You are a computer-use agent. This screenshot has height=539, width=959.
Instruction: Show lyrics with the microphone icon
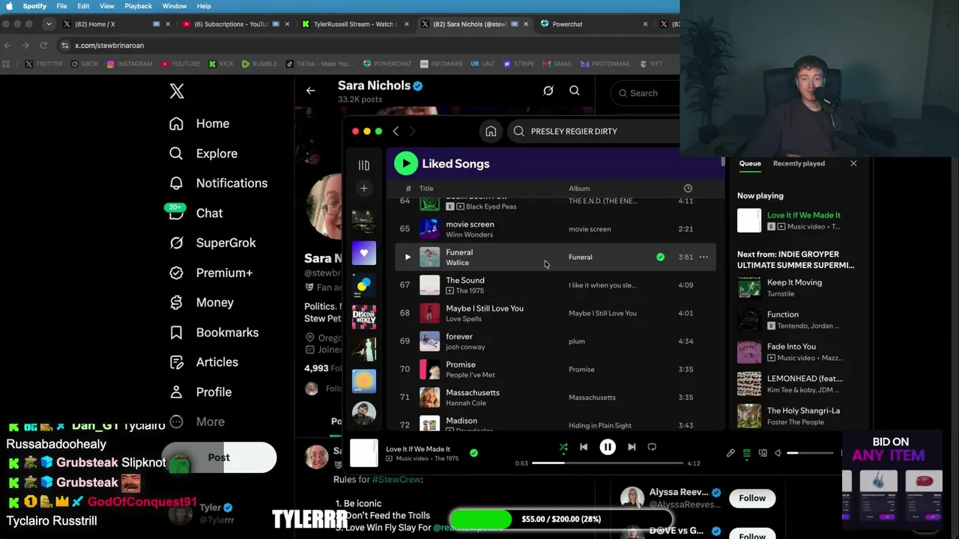(x=730, y=453)
